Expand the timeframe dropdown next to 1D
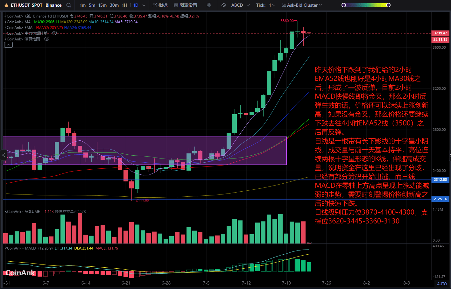 144,5
